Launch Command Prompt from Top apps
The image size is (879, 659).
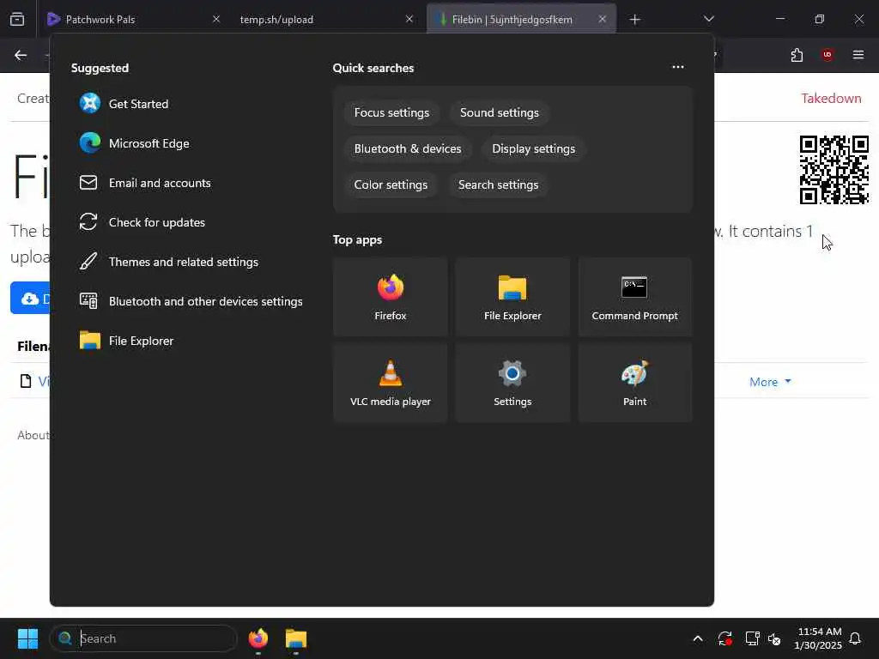pos(635,297)
